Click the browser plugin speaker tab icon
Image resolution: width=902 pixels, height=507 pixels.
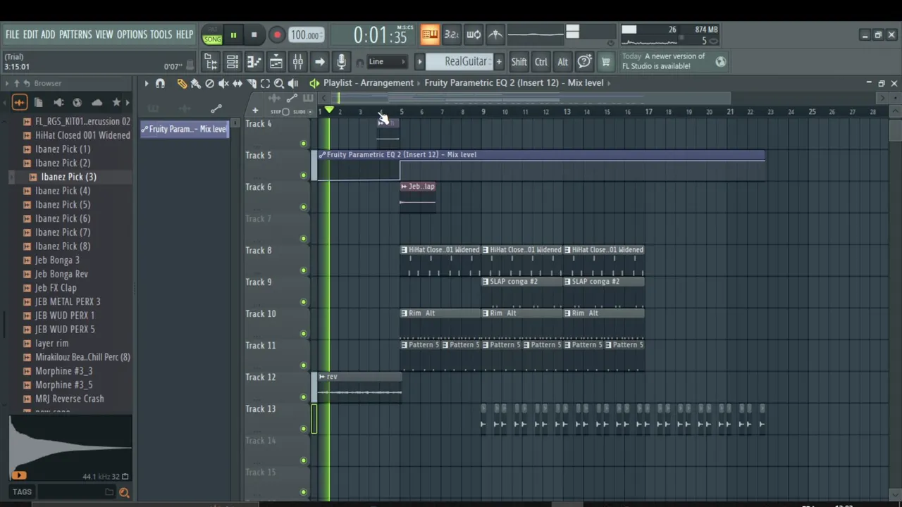(58, 103)
